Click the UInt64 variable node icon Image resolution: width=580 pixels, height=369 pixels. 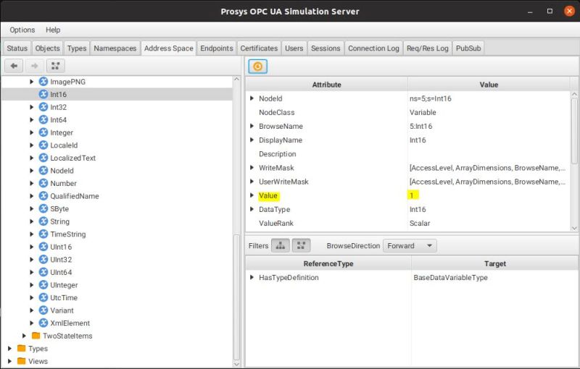[x=43, y=272]
